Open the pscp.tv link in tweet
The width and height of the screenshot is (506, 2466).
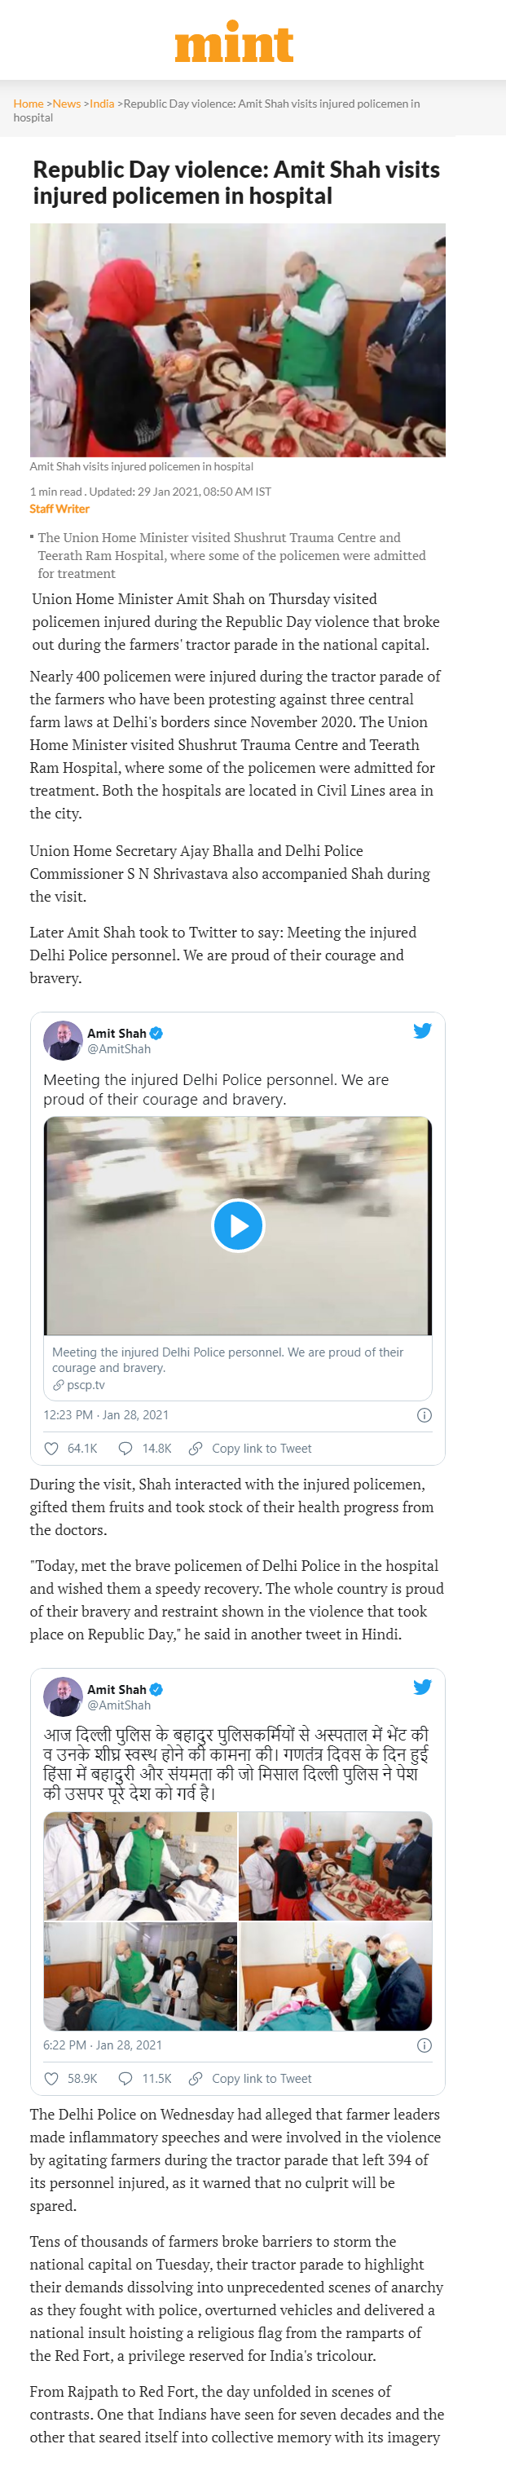coord(85,1385)
